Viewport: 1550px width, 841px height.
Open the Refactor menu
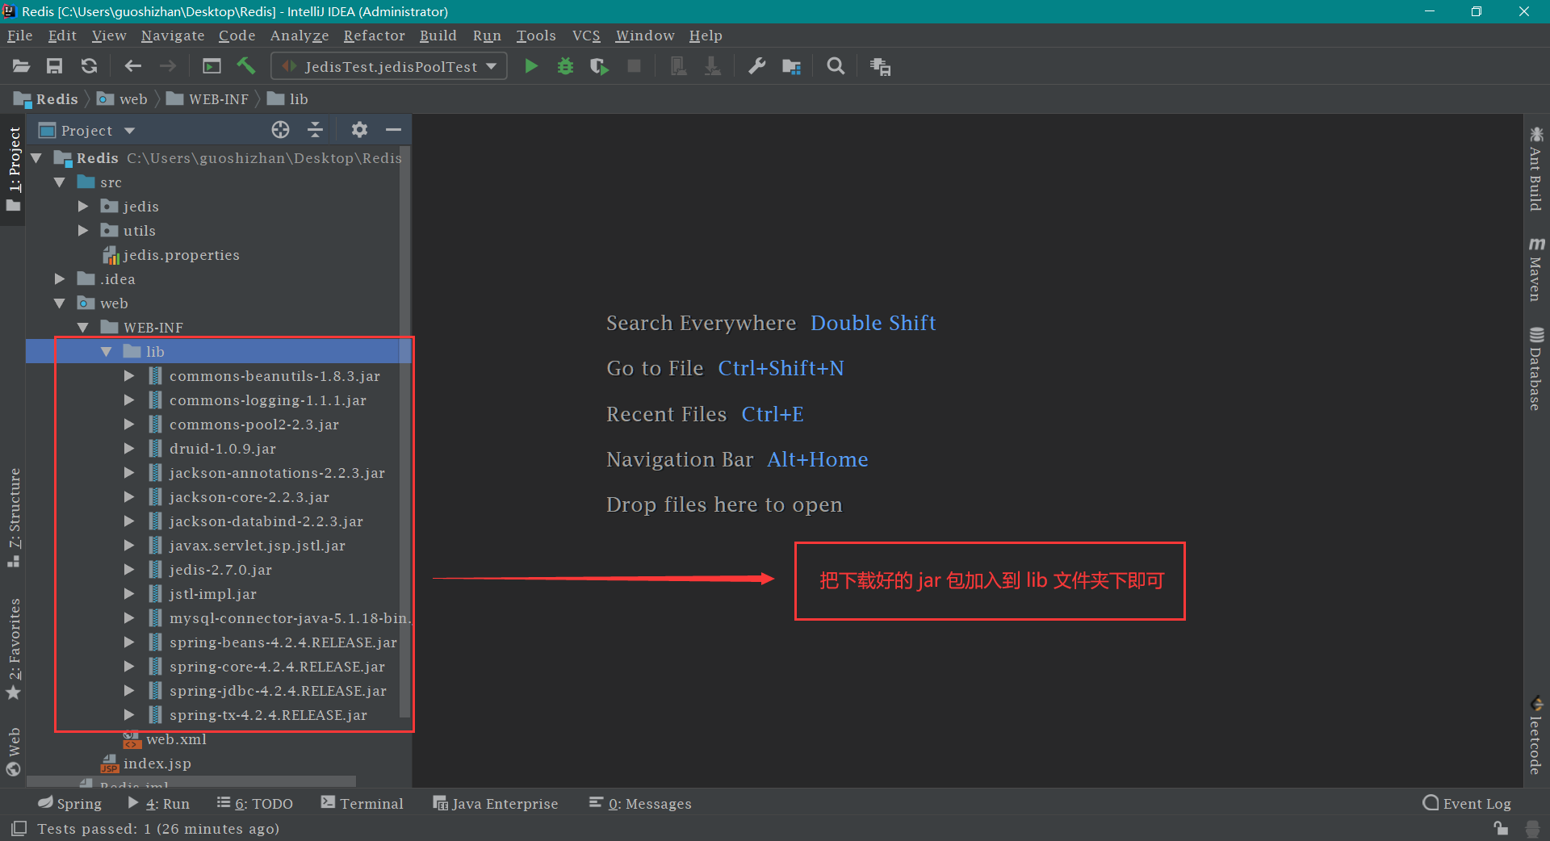tap(374, 36)
